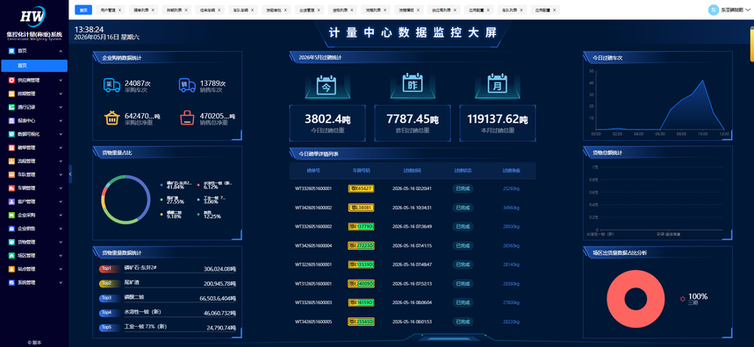Click license plate in row WT3426051600002
The image size is (754, 347).
click(x=361, y=208)
